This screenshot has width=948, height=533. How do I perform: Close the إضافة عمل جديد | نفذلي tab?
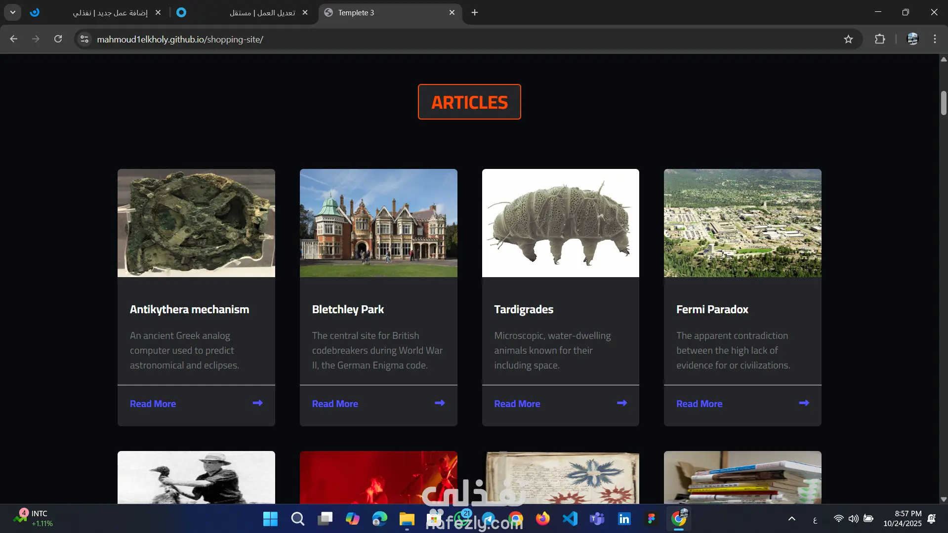coord(158,12)
